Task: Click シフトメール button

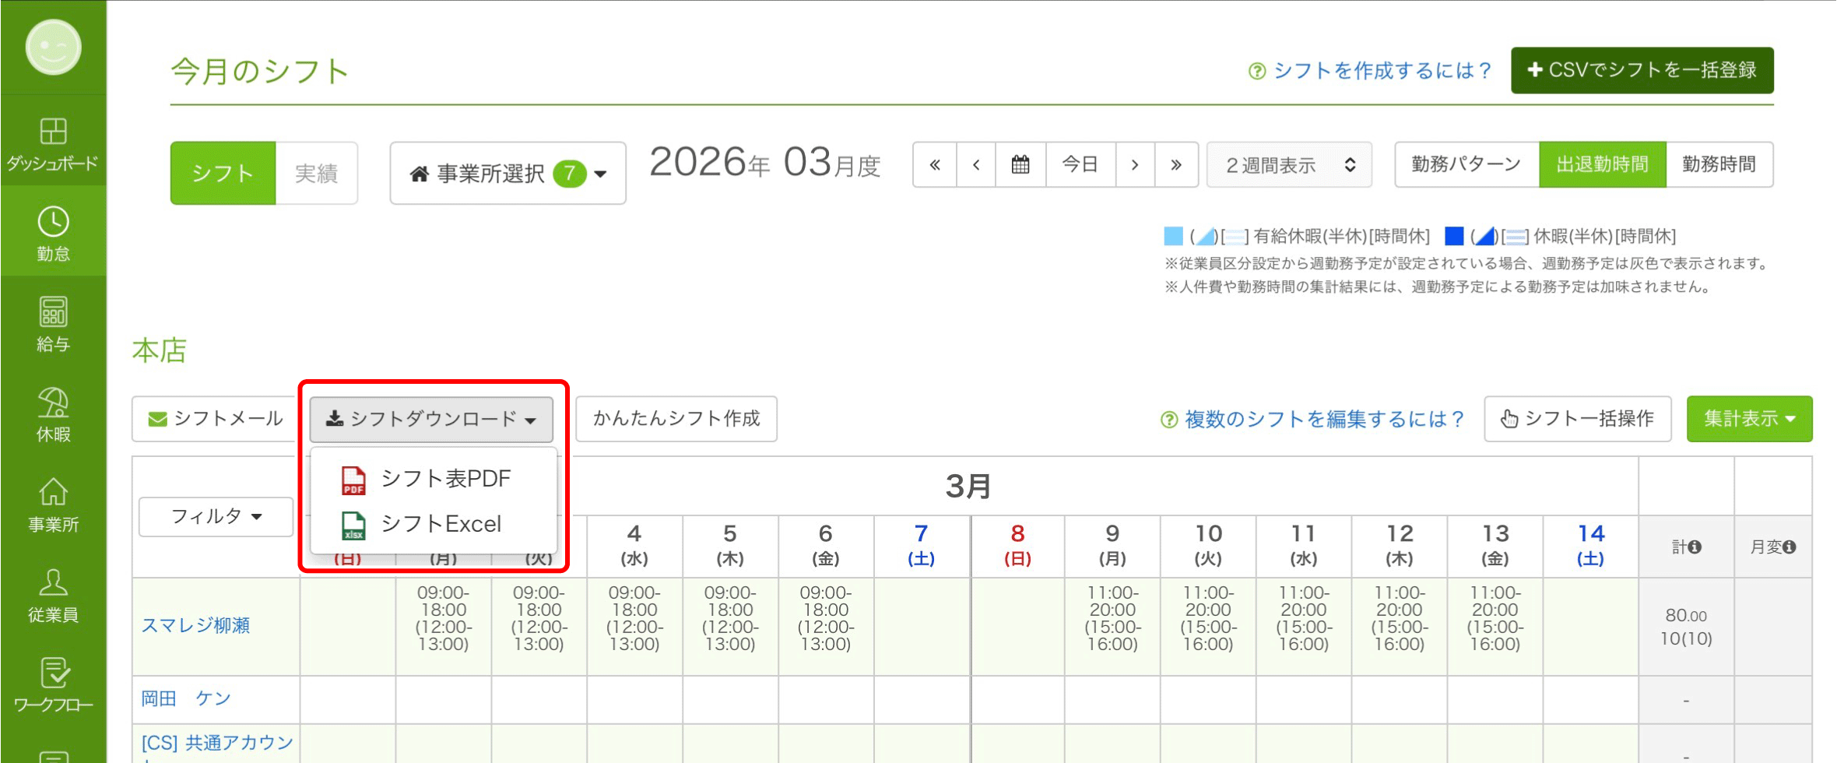Action: coord(216,419)
